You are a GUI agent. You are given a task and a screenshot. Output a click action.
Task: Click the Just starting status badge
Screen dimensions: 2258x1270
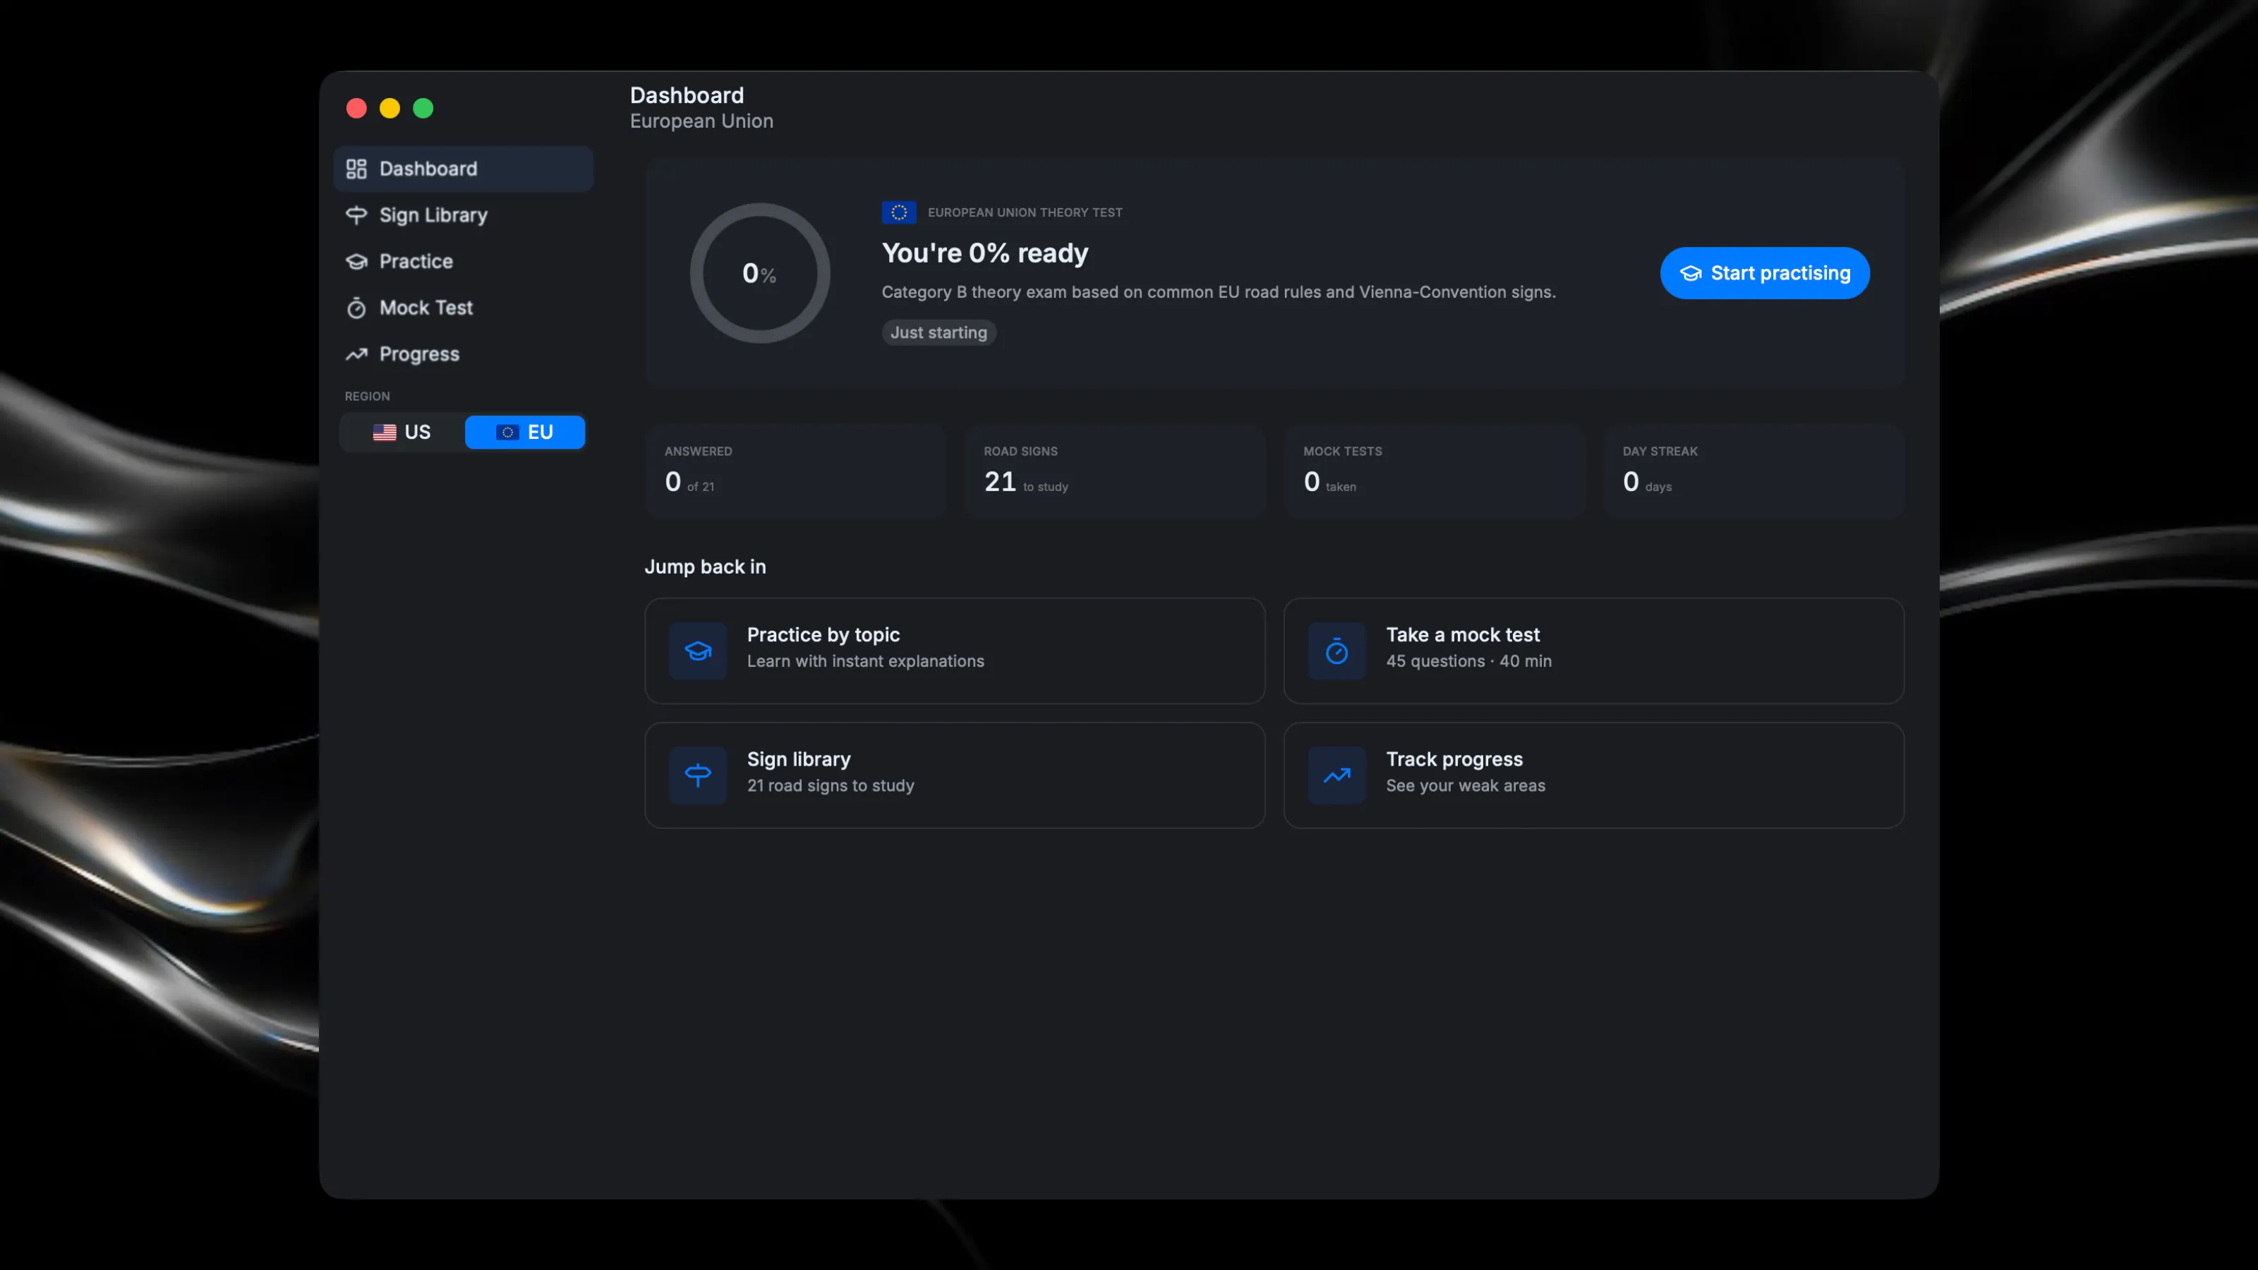tap(938, 332)
